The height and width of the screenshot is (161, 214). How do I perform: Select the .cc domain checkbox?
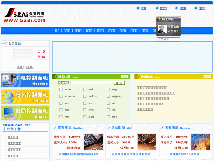point(85,103)
